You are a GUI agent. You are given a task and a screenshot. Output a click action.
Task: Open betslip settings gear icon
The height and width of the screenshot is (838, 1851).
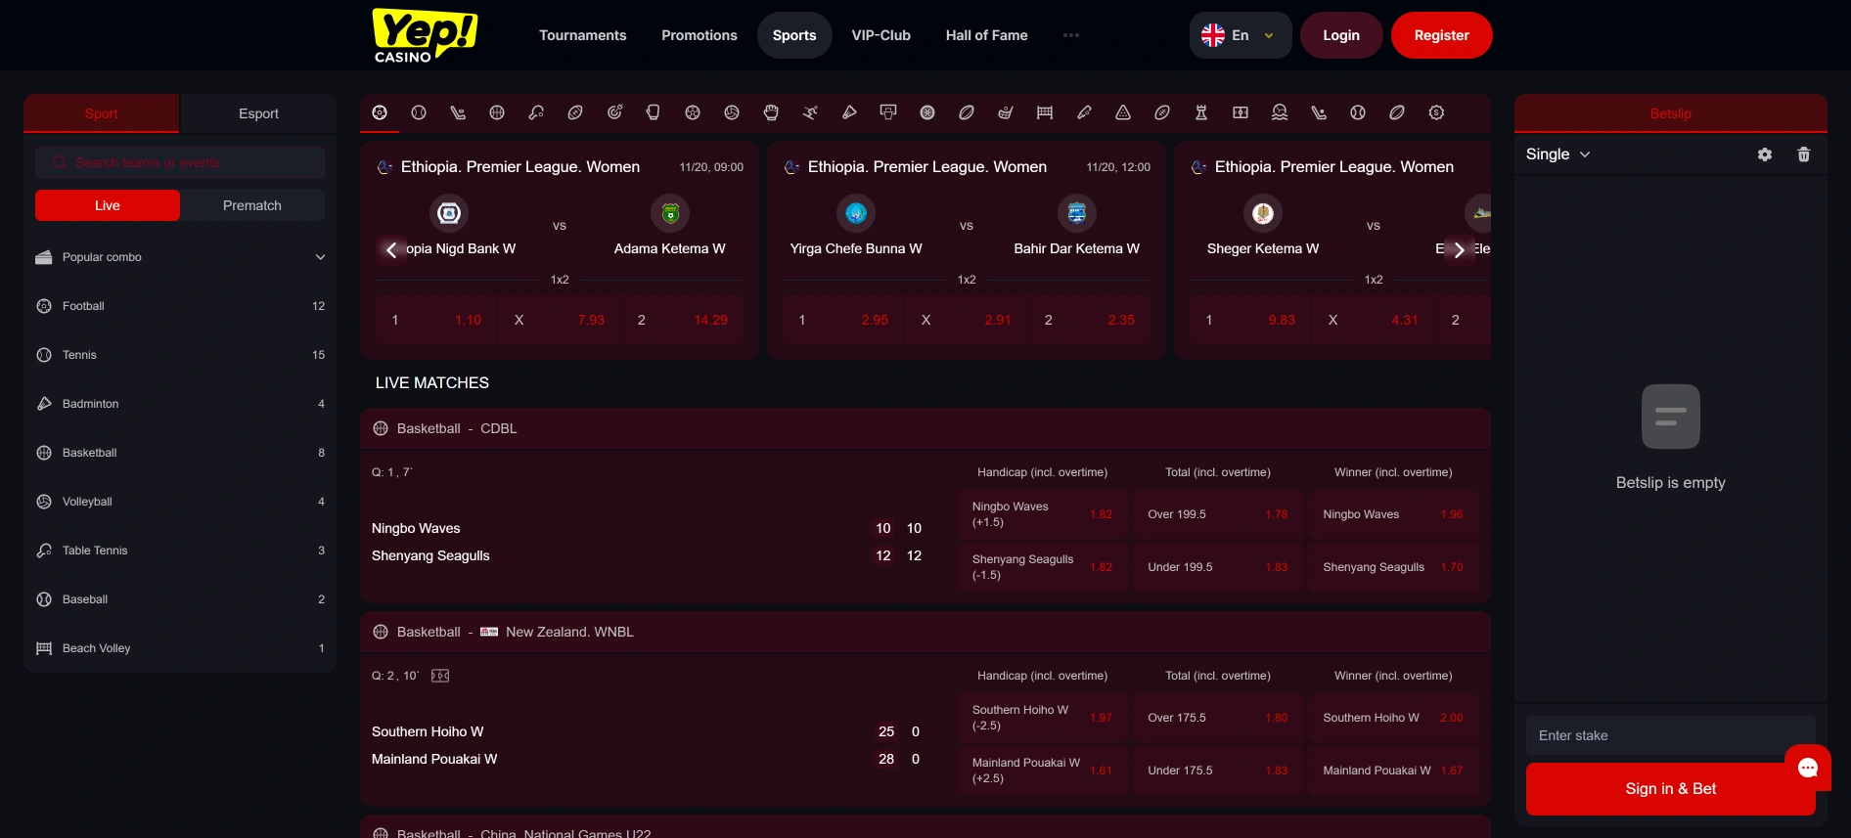1765,154
